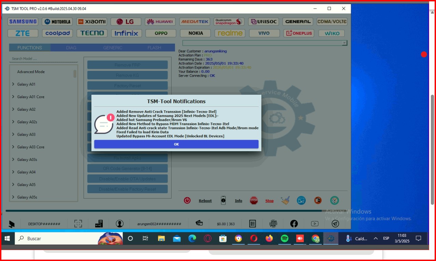The width and height of the screenshot is (436, 261).
Task: Open the blue screen mirror icon
Action: [301, 200]
